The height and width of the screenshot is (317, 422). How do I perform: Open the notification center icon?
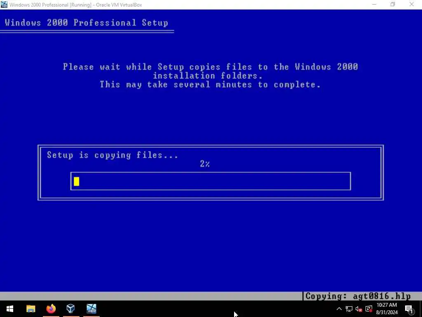(x=409, y=309)
